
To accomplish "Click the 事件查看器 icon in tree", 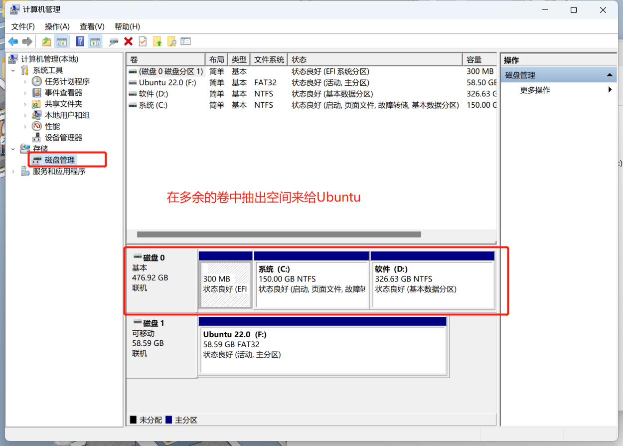I will pyautogui.click(x=37, y=93).
